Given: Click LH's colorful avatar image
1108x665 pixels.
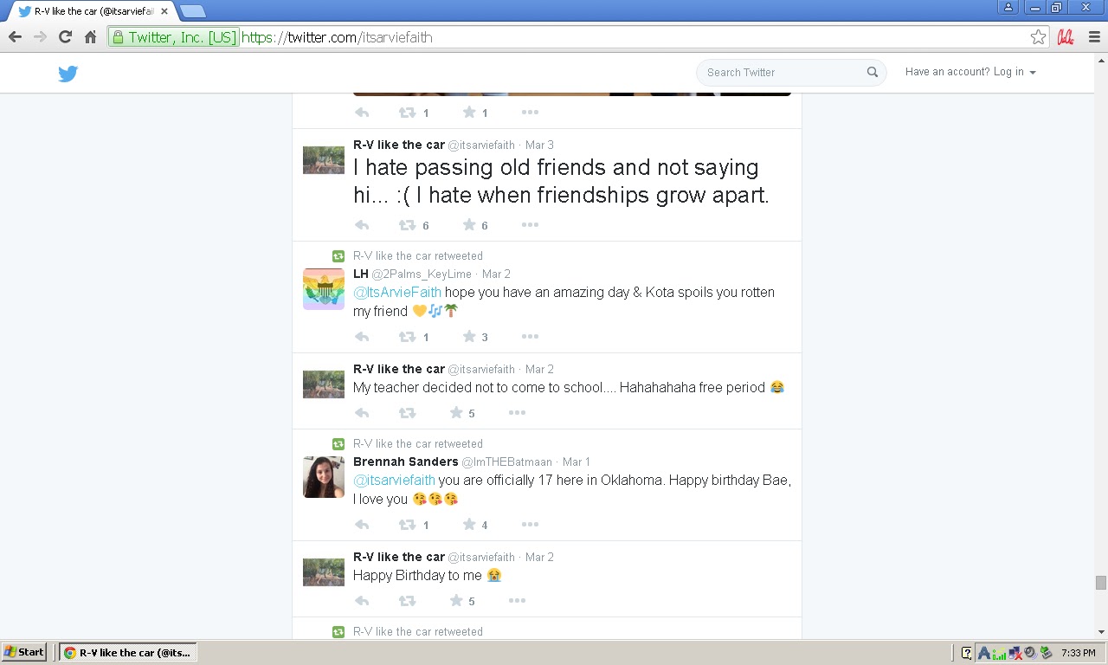Looking at the screenshot, I should point(324,289).
